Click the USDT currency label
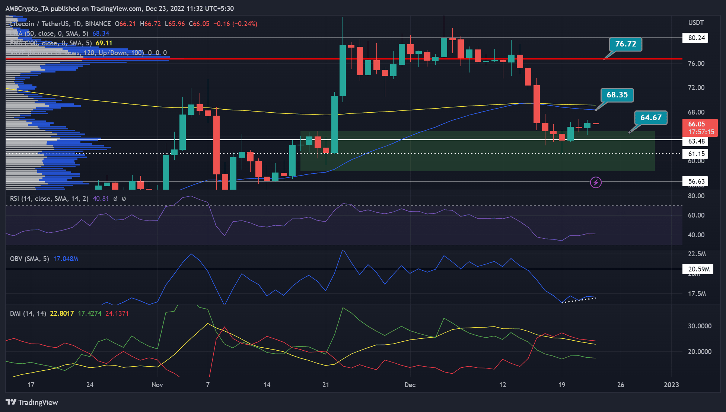726x412 pixels. point(696,23)
